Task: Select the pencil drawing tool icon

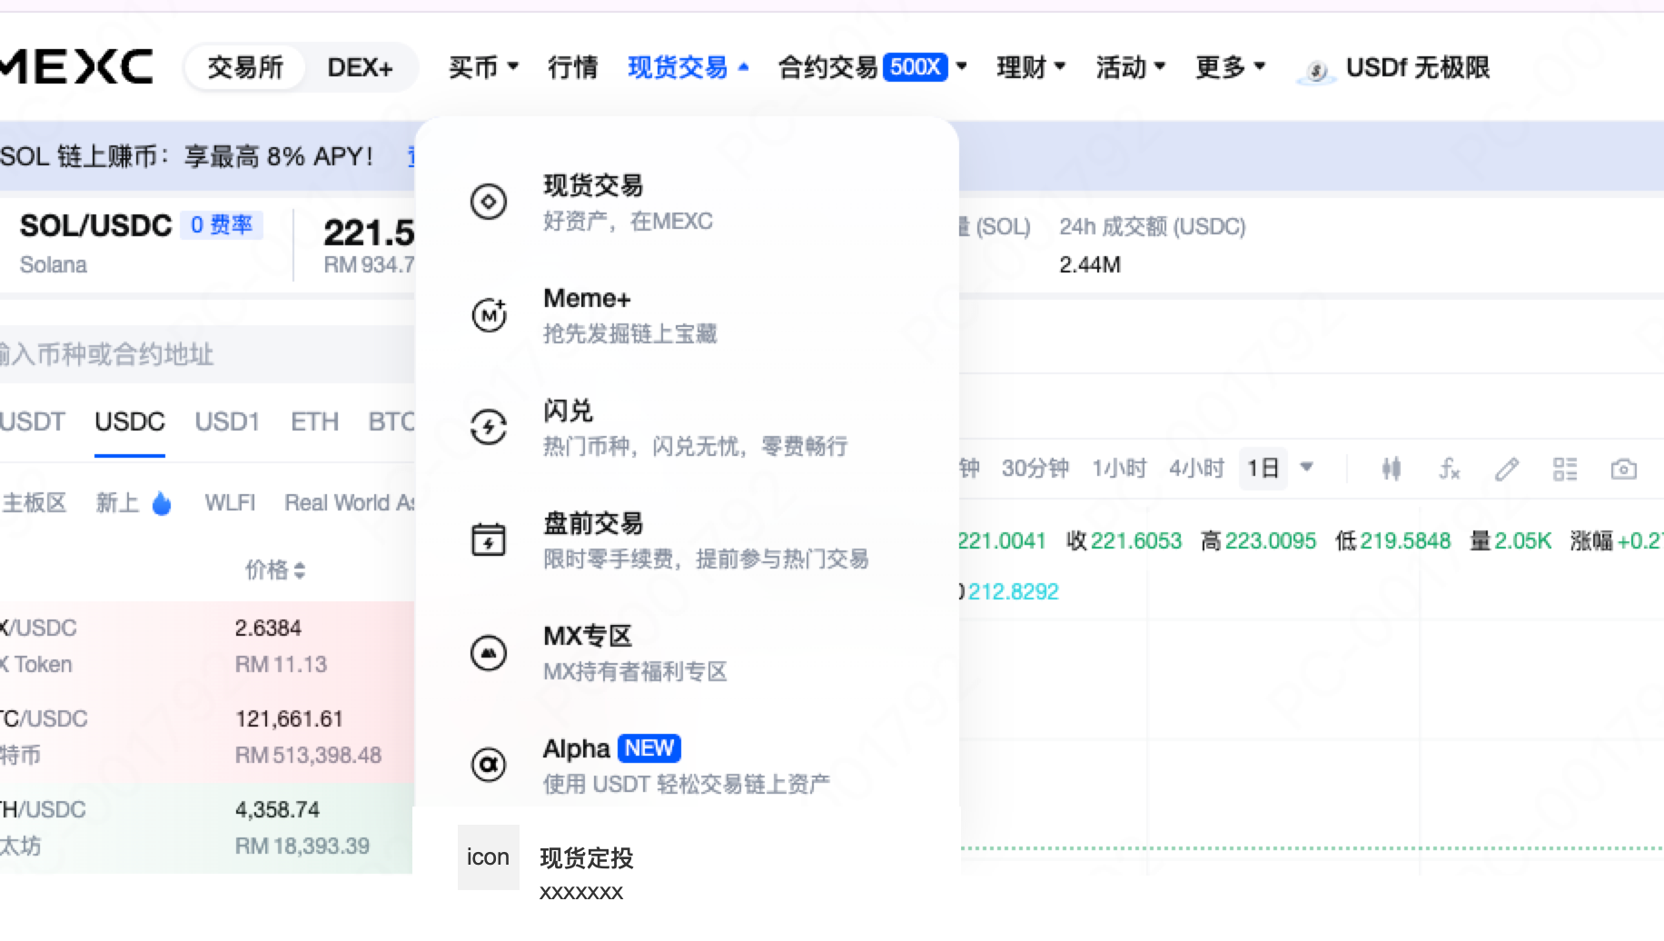Action: 1507,469
